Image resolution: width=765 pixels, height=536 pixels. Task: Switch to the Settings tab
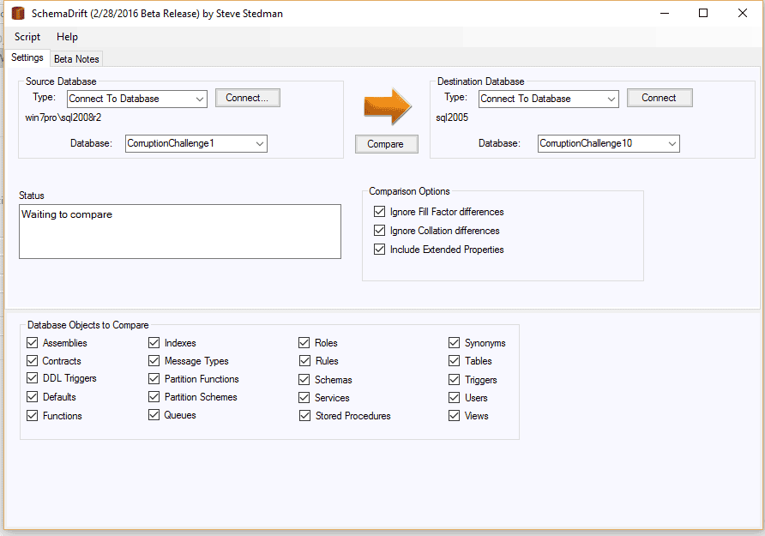[x=27, y=57]
